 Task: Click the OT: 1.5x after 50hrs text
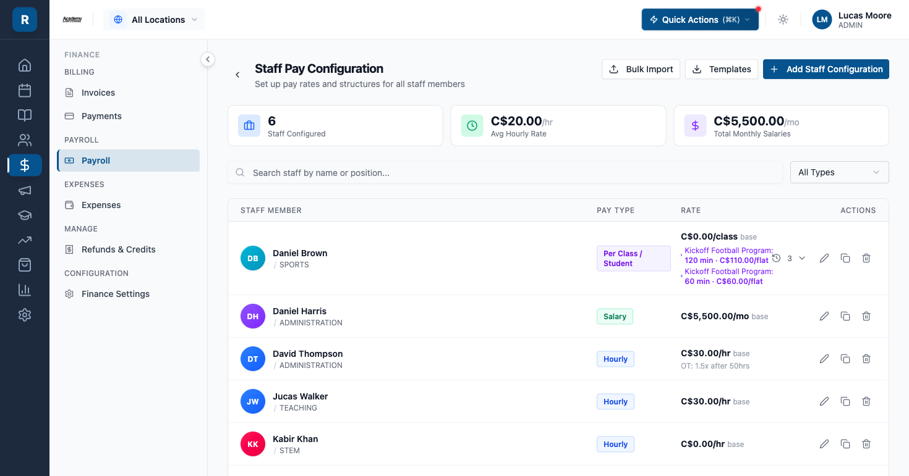715,366
